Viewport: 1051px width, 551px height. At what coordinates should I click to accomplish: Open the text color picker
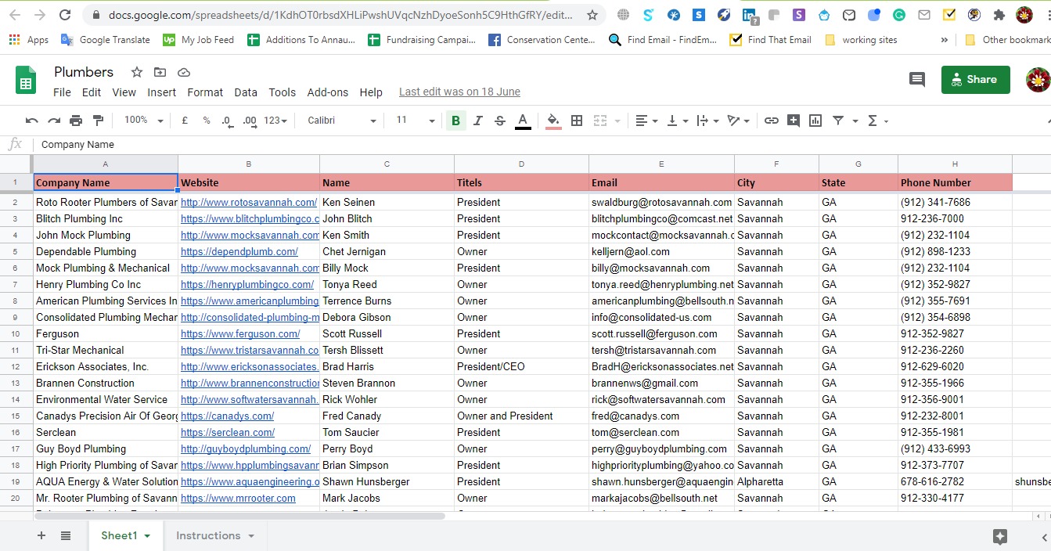pos(523,121)
